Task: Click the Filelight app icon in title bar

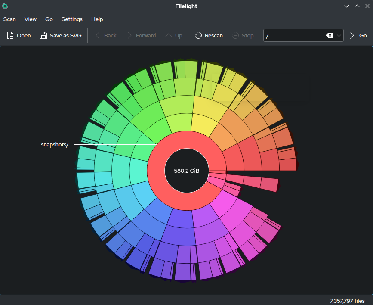Action: coord(5,6)
